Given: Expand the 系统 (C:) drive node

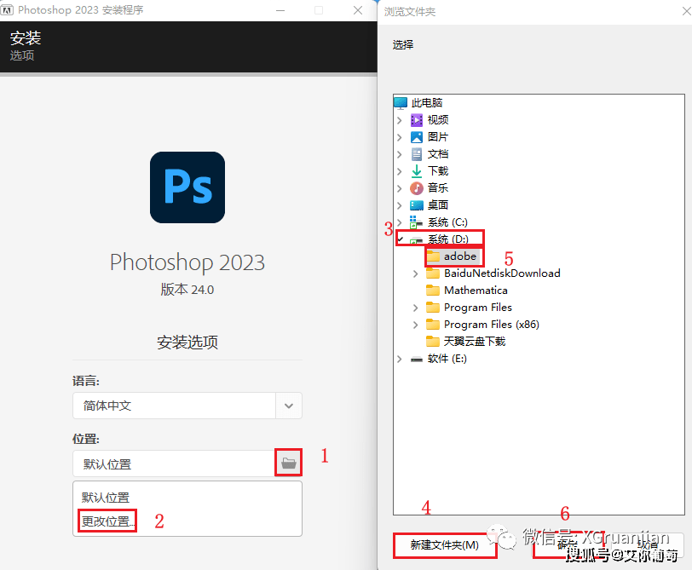Looking at the screenshot, I should tap(401, 222).
